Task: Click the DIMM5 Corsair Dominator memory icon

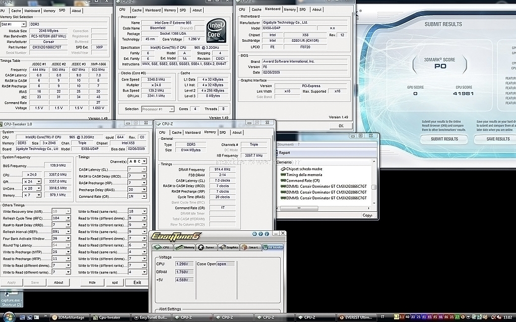Action: coord(283,198)
